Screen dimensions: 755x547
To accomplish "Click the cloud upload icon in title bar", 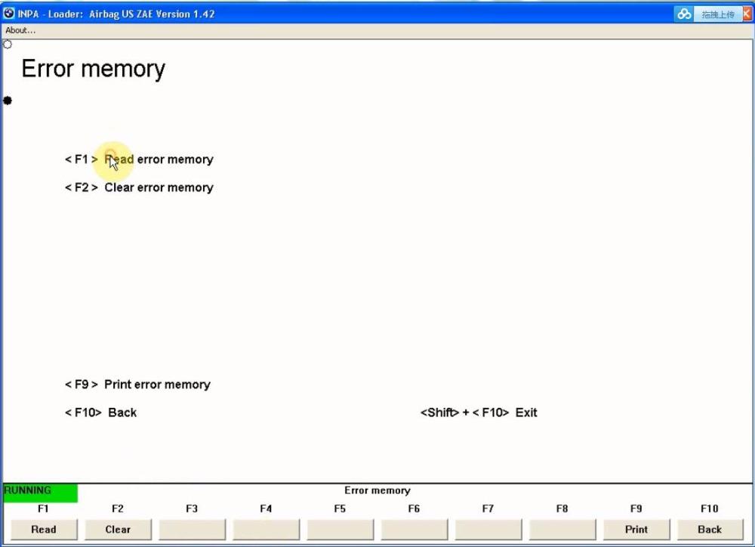I will point(684,14).
